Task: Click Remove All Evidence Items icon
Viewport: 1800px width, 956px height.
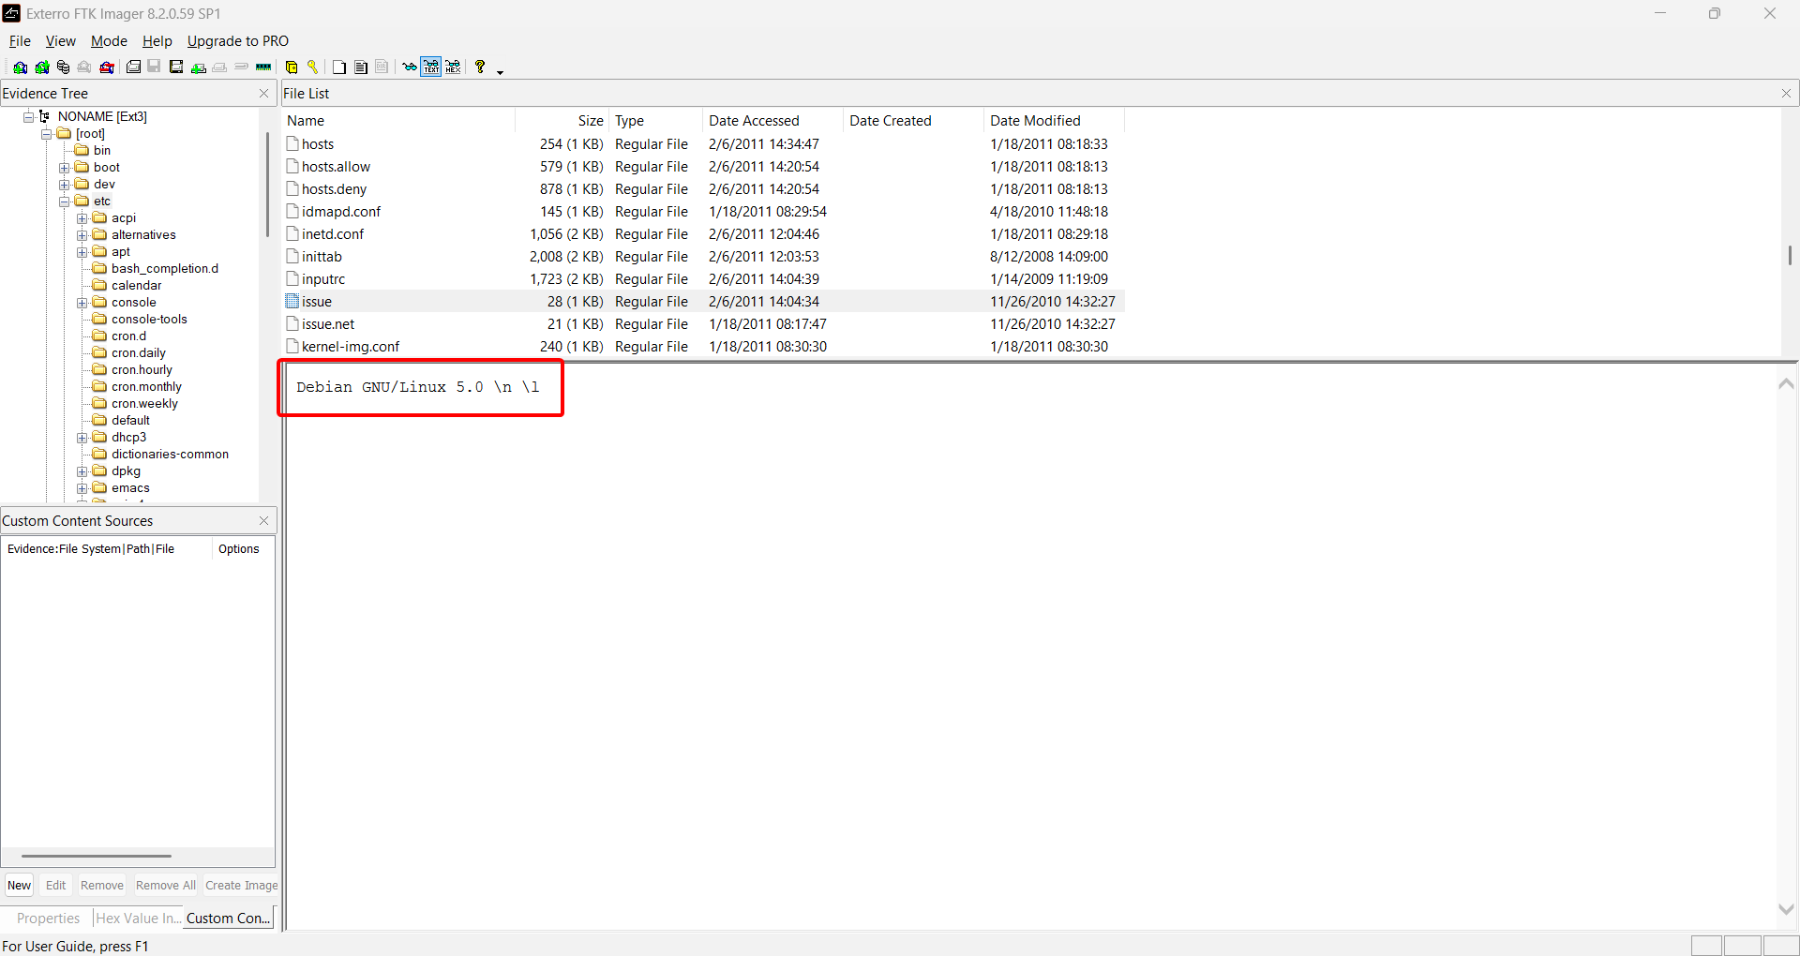Action: tap(107, 67)
